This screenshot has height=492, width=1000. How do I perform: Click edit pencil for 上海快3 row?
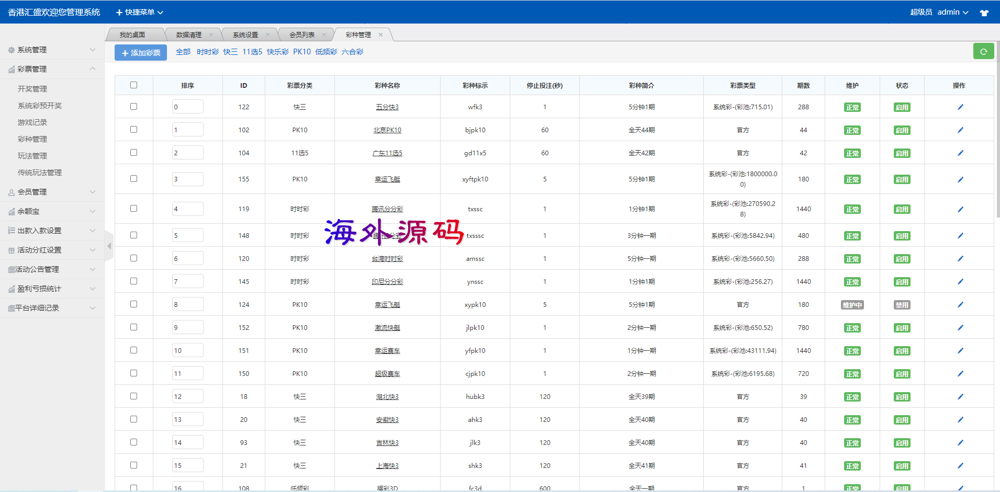point(960,466)
